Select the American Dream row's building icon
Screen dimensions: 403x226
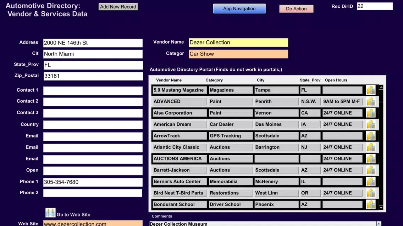(x=371, y=124)
